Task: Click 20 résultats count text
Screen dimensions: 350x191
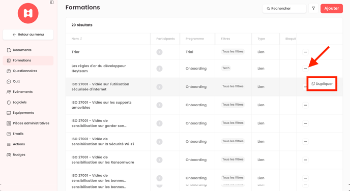Action: (82, 25)
